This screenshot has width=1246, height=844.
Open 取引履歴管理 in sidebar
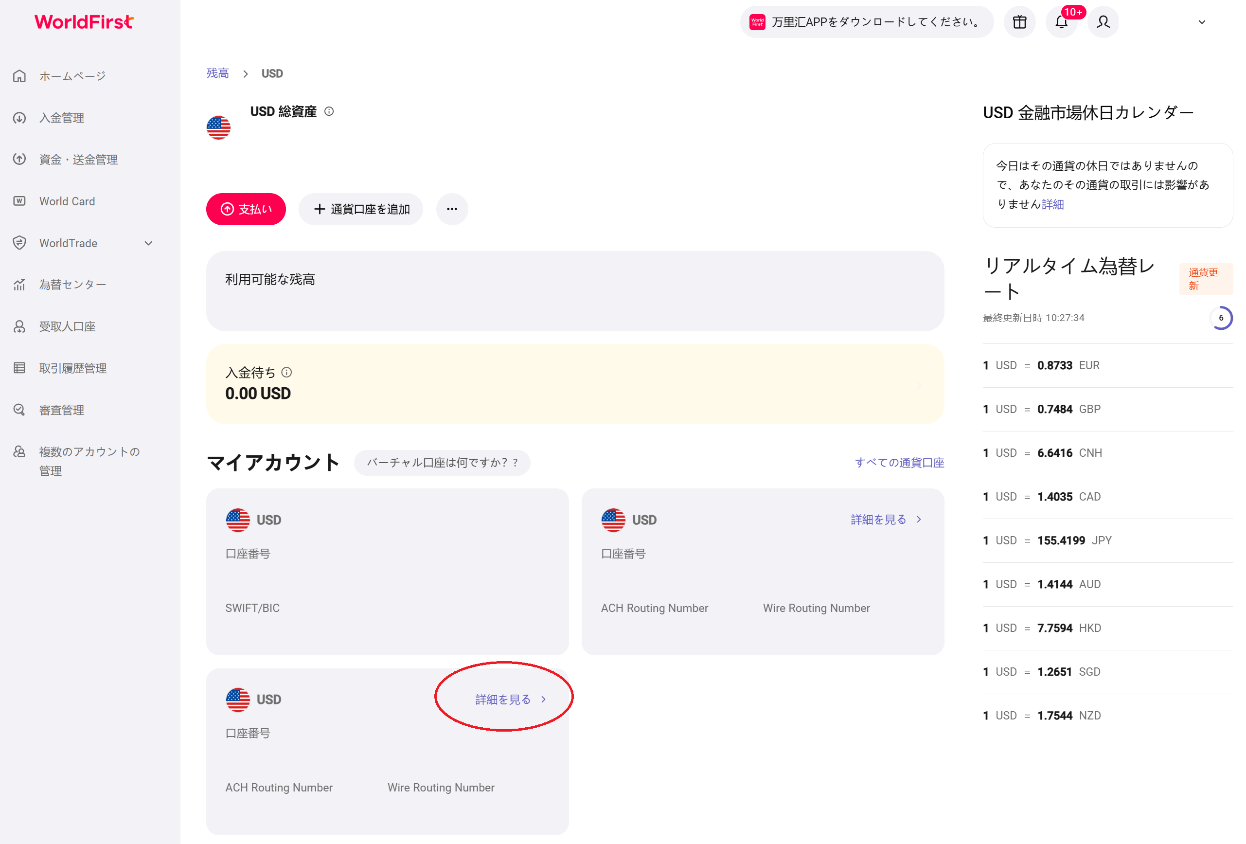[73, 368]
